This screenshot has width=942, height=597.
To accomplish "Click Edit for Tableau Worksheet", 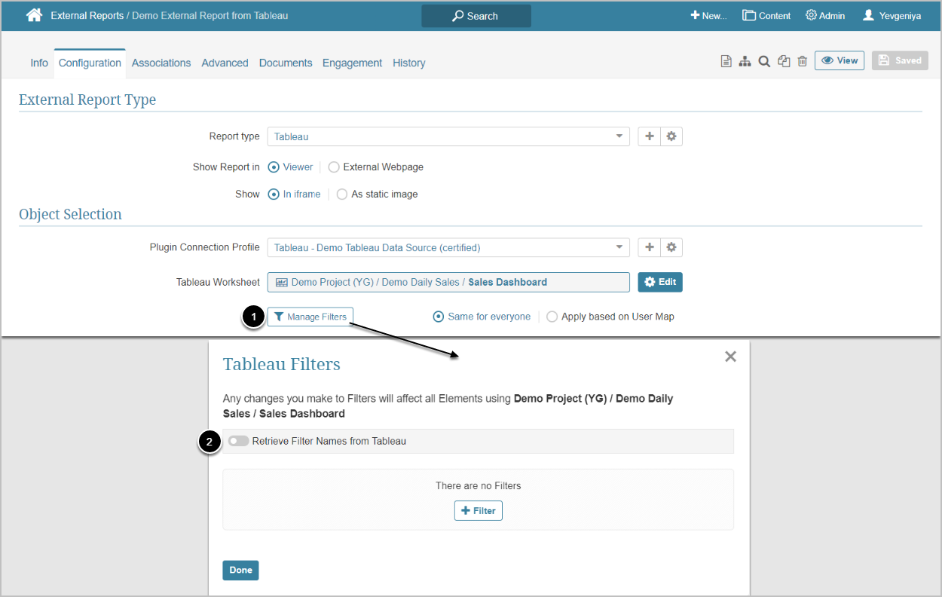I will [660, 282].
